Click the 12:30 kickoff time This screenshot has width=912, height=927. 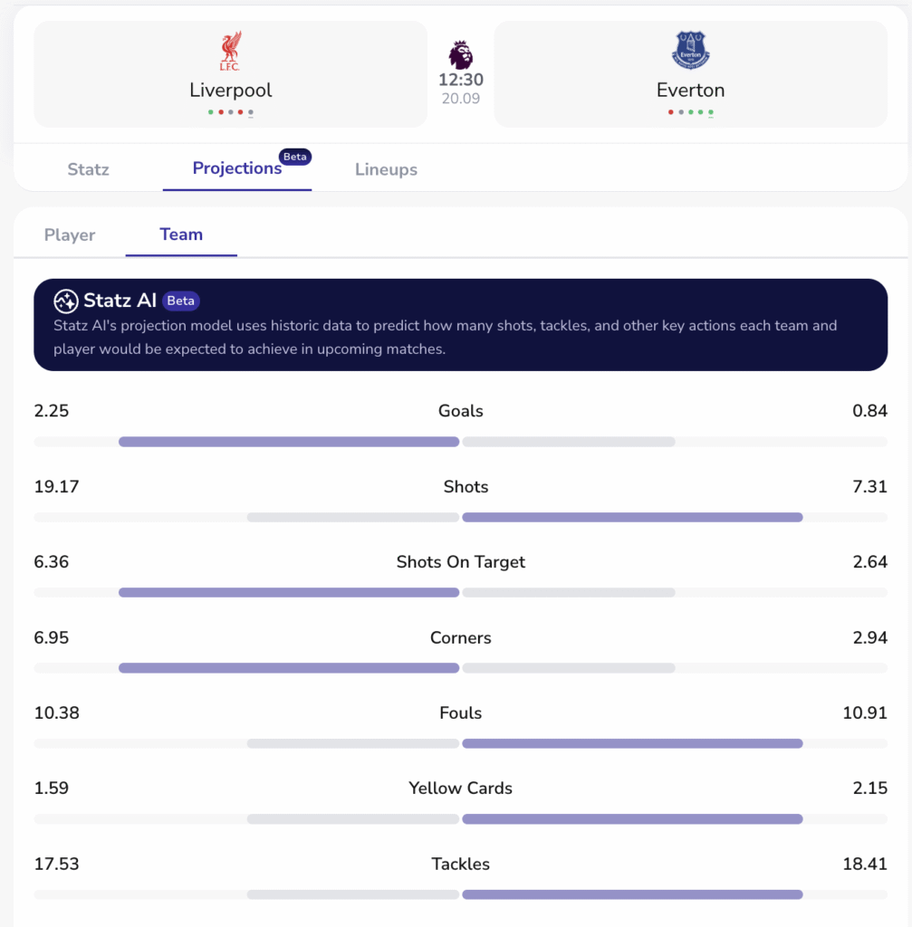(461, 81)
